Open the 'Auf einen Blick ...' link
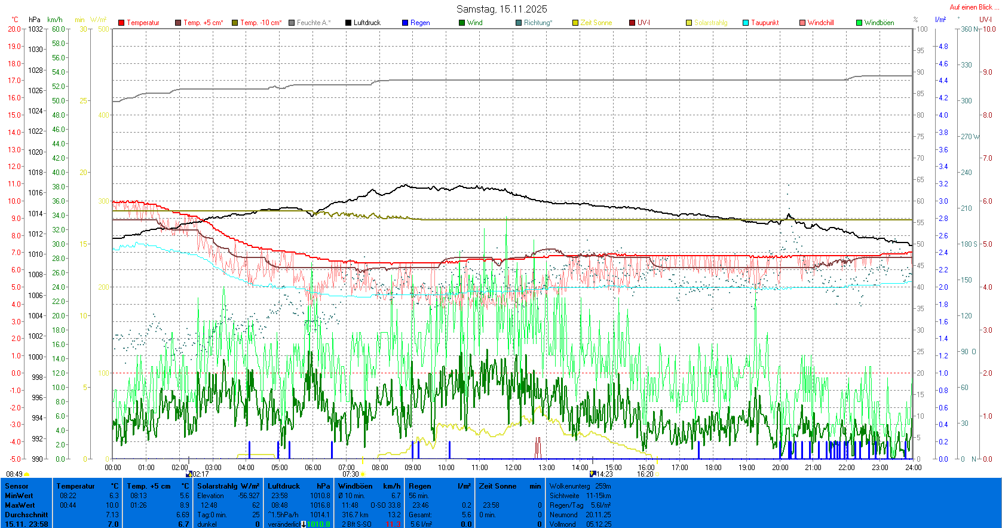The height and width of the screenshot is (528, 1002). coord(973,7)
